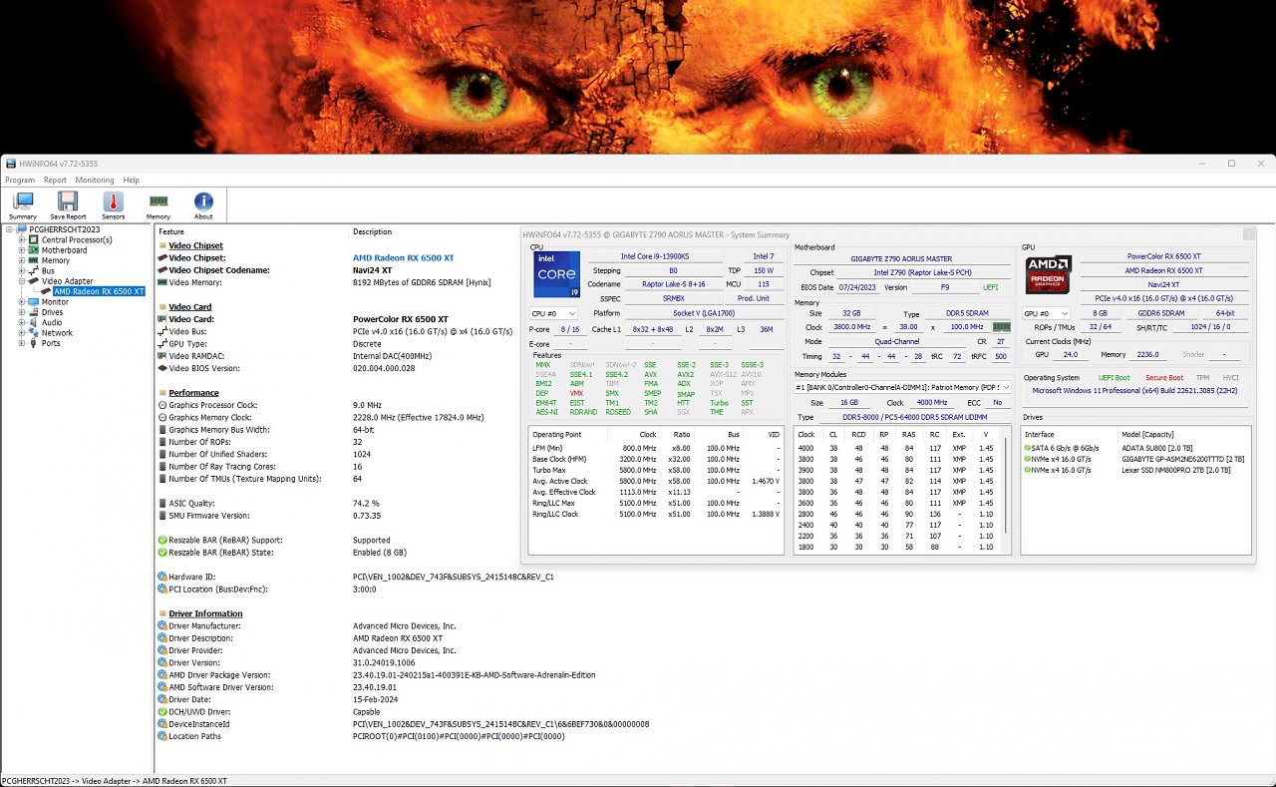Click the Ports plug icon in tree

click(33, 343)
